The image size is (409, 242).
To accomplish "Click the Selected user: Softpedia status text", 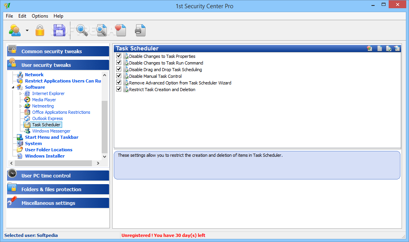I will (x=31, y=235).
